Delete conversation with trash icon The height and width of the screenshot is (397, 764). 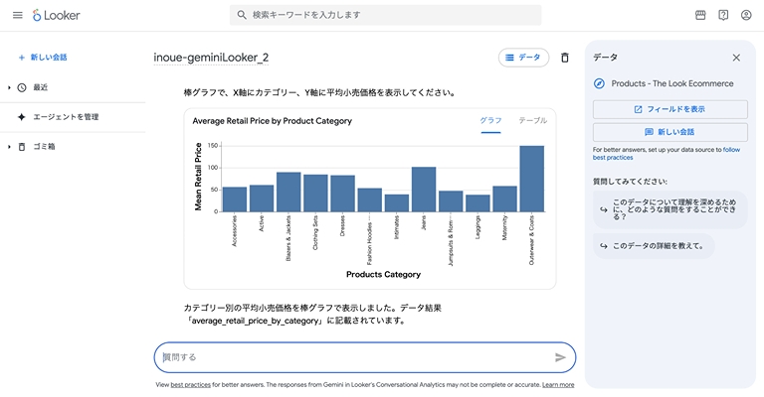click(565, 58)
